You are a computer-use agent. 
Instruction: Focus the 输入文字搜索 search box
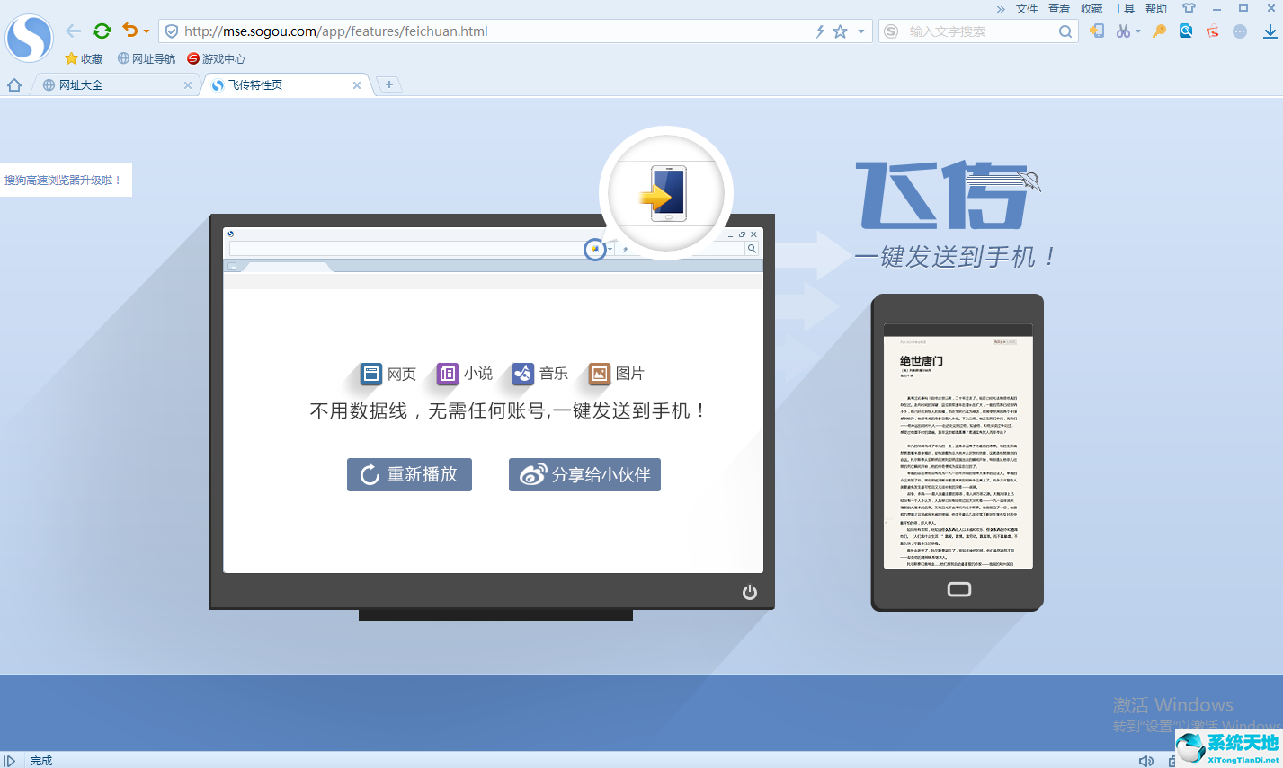point(980,31)
